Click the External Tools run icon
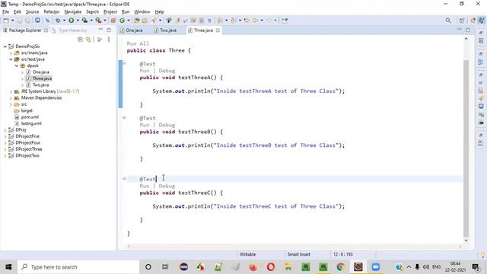 pos(98,21)
